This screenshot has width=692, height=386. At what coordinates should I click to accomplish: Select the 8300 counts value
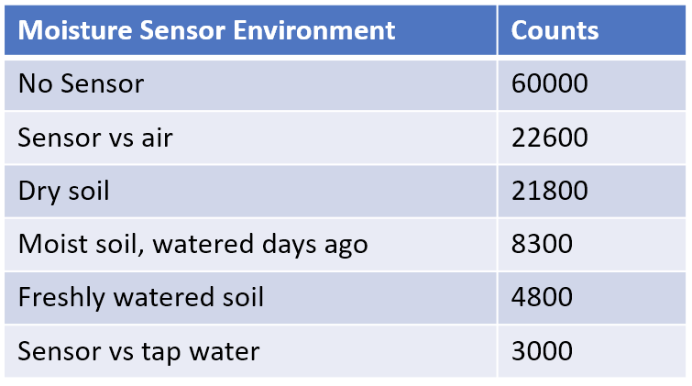pos(542,244)
